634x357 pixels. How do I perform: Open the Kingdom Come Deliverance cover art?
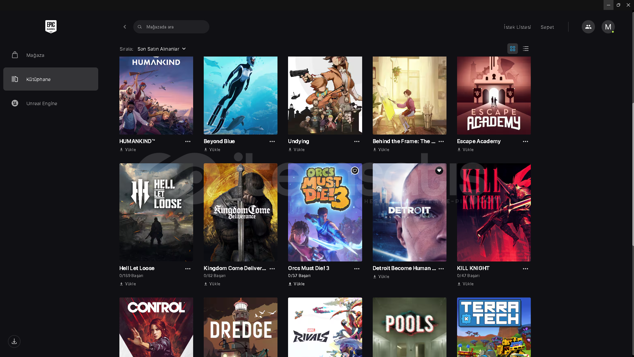[x=240, y=212]
